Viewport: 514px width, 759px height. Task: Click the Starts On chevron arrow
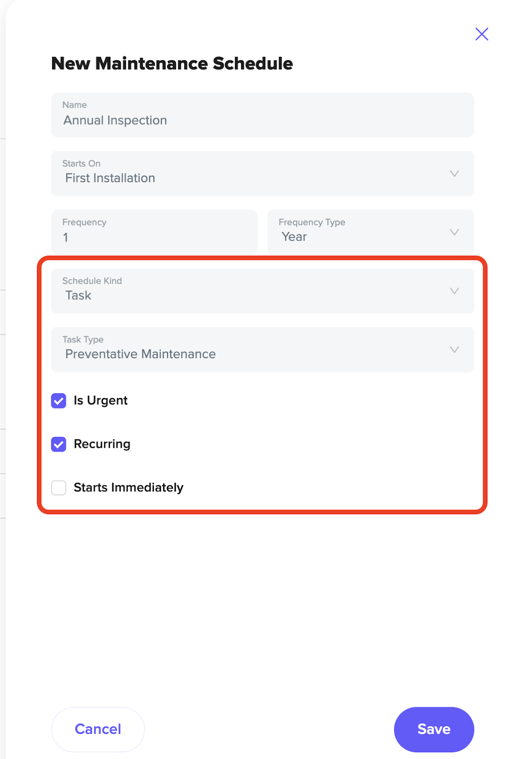tap(454, 174)
